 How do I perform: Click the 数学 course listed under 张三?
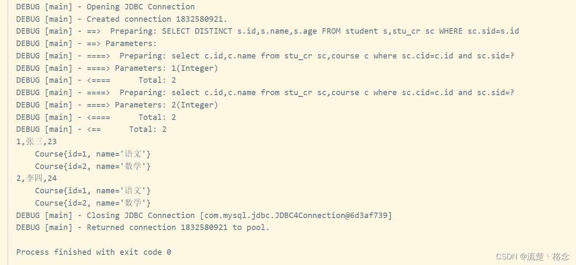93,166
